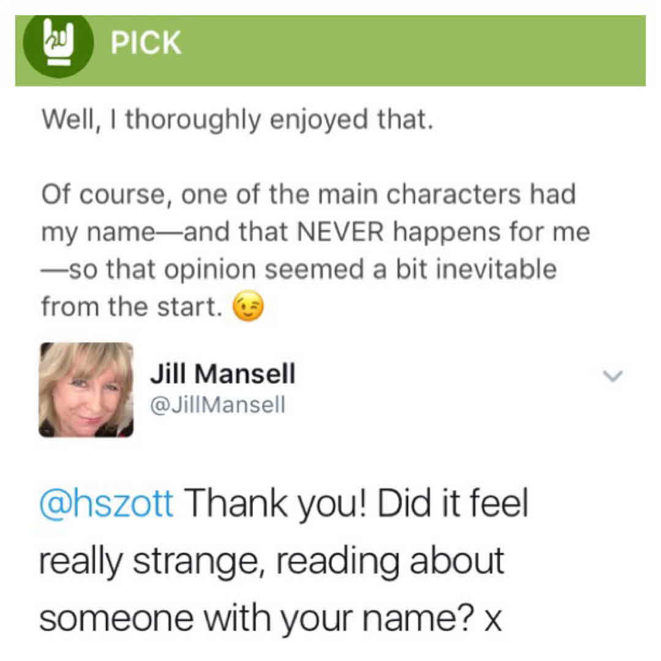Click the green header bar title
Screen dimensions: 661x661
(x=145, y=42)
